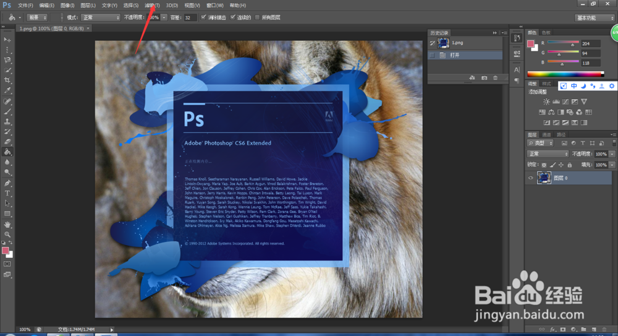Switch to the 路径 tab

coord(561,135)
